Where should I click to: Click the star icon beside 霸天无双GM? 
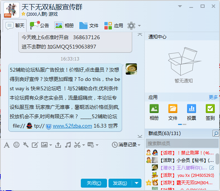(x=149, y=182)
